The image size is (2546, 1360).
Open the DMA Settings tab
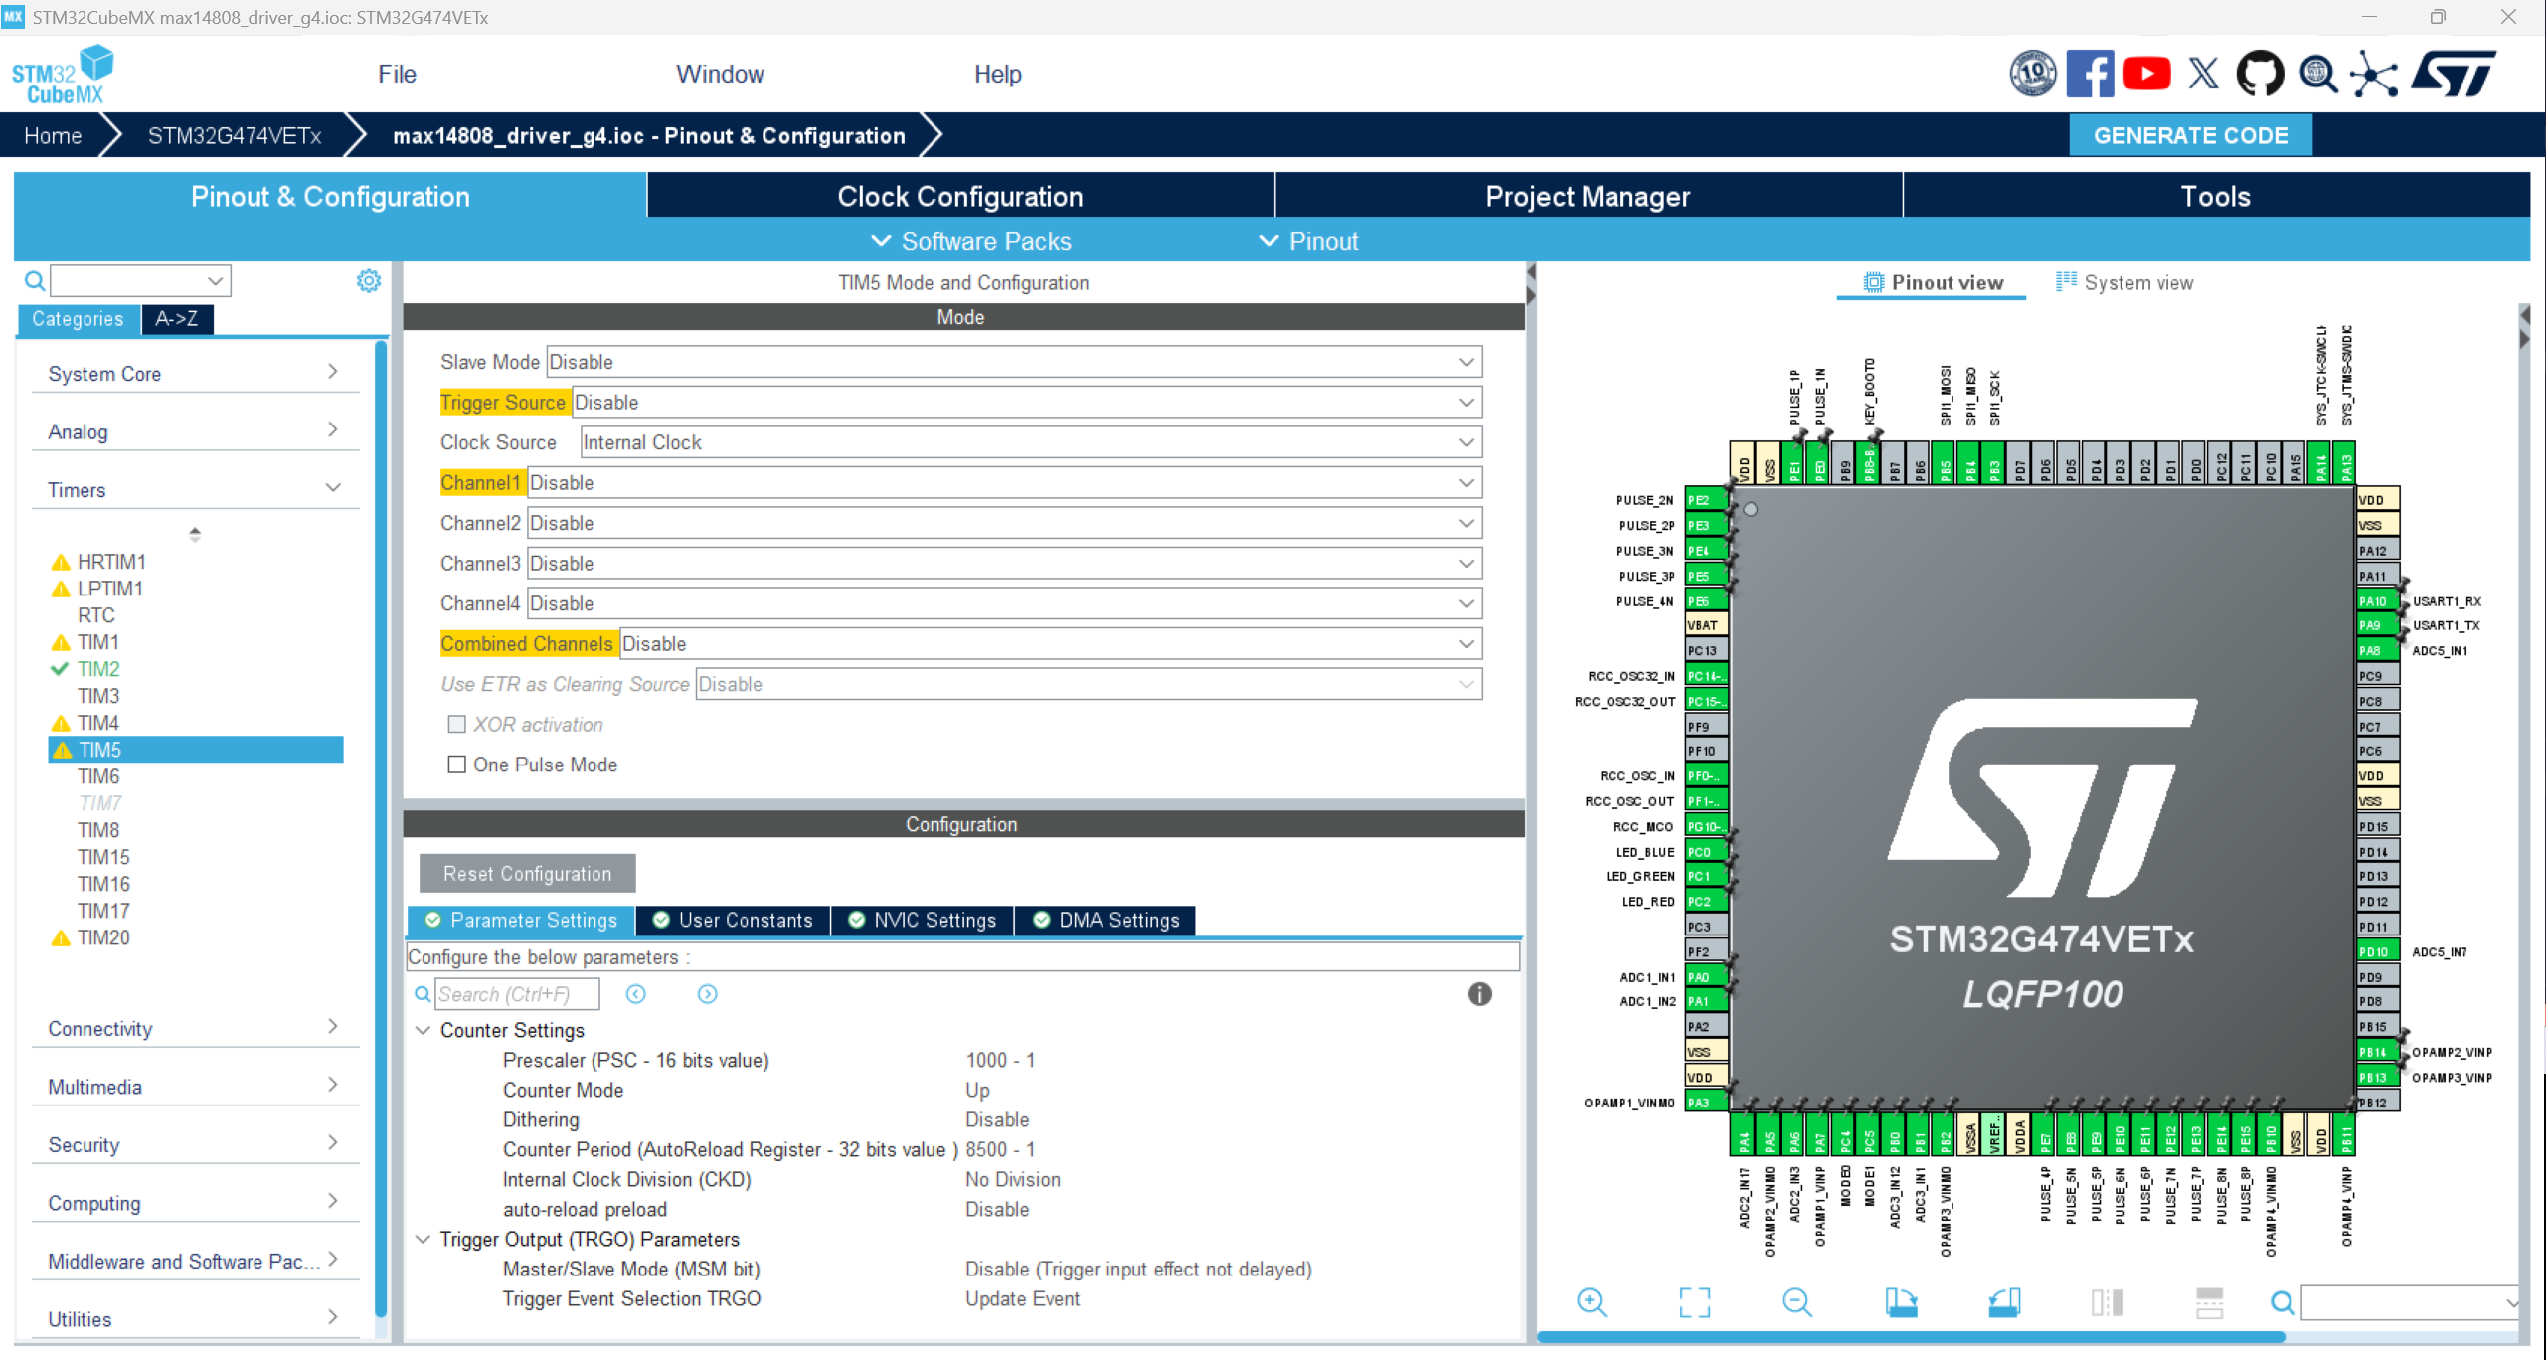coord(1105,921)
